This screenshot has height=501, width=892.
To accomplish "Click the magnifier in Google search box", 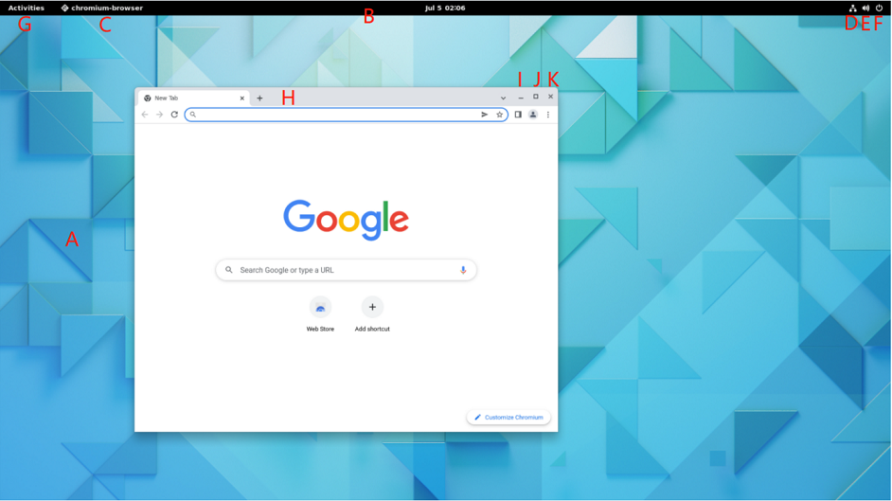I will point(229,270).
